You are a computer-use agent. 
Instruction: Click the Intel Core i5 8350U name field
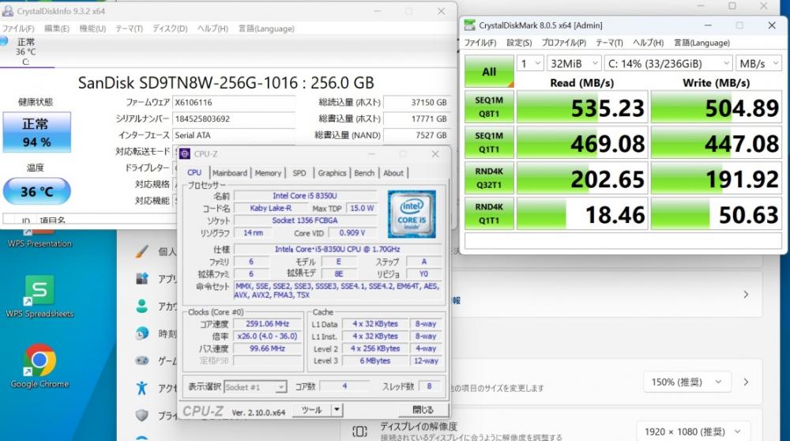(305, 195)
